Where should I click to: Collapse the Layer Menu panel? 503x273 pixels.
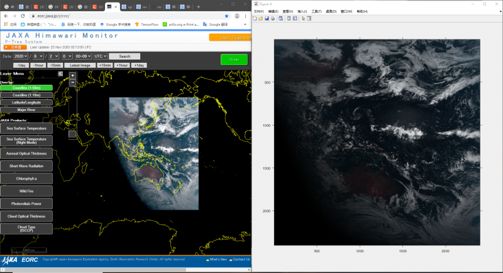click(x=60, y=73)
